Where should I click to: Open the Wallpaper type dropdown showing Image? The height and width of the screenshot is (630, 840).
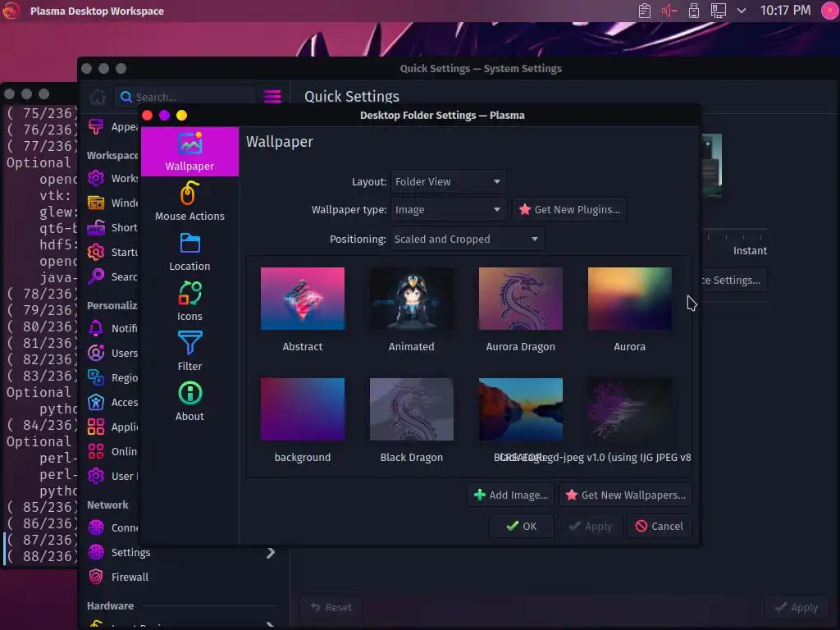pos(449,209)
